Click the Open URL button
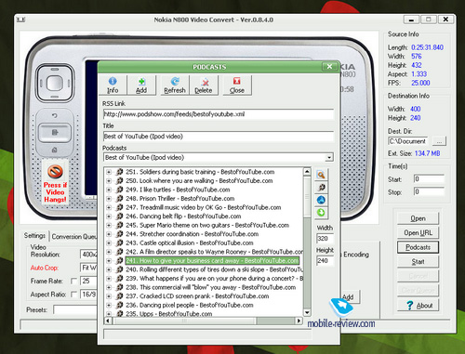Viewport: 465px width, 354px height. [418, 233]
